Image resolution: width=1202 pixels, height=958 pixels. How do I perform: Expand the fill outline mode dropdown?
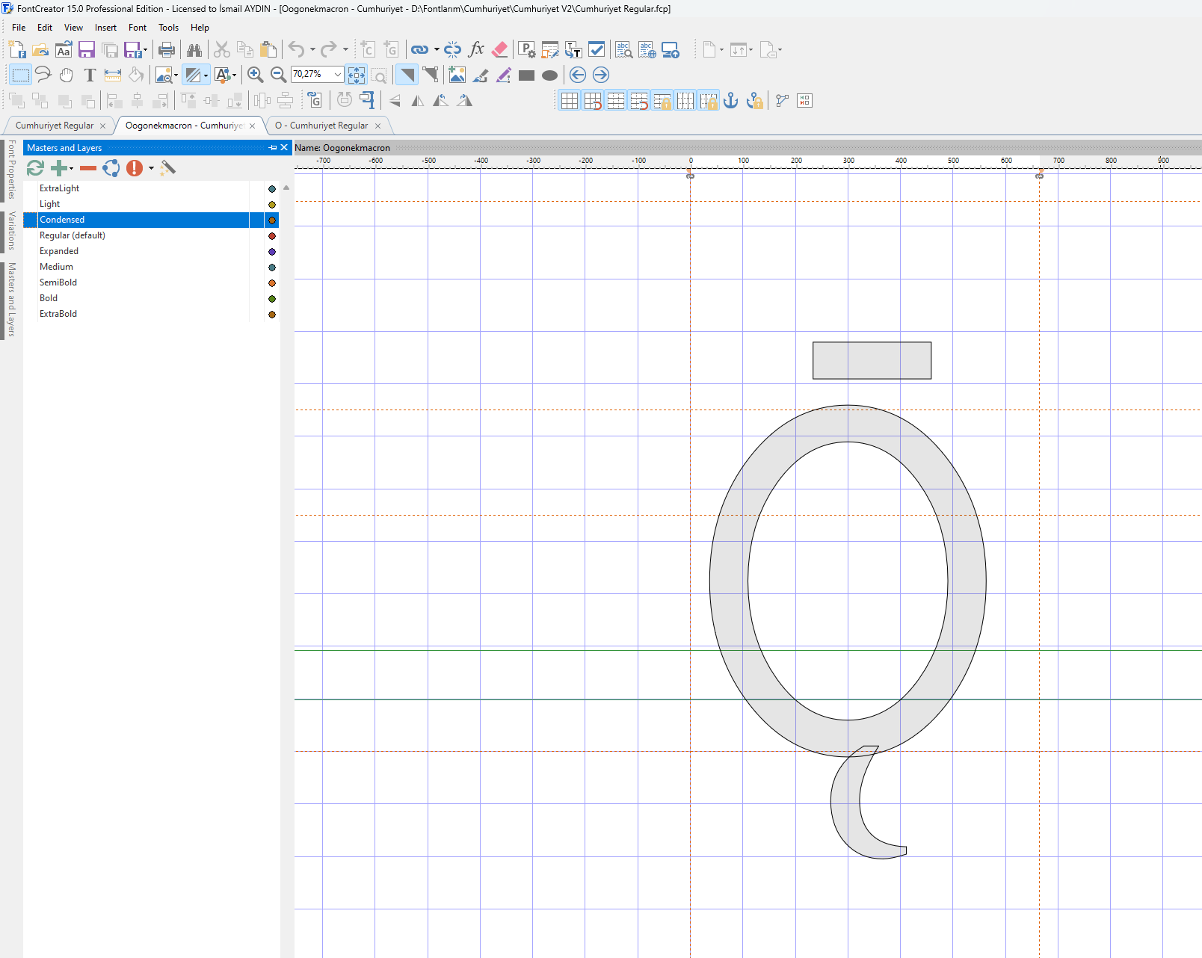click(206, 75)
